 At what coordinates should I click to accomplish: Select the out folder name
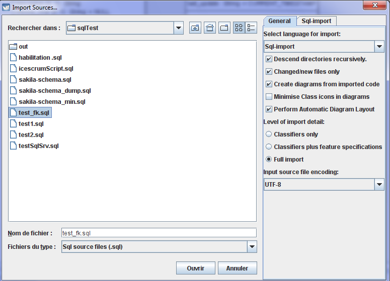coord(23,47)
